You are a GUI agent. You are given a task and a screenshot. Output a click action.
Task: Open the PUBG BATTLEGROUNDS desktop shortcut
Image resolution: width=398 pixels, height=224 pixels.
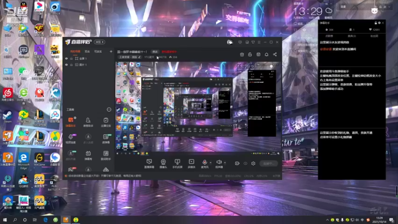[x=55, y=183]
